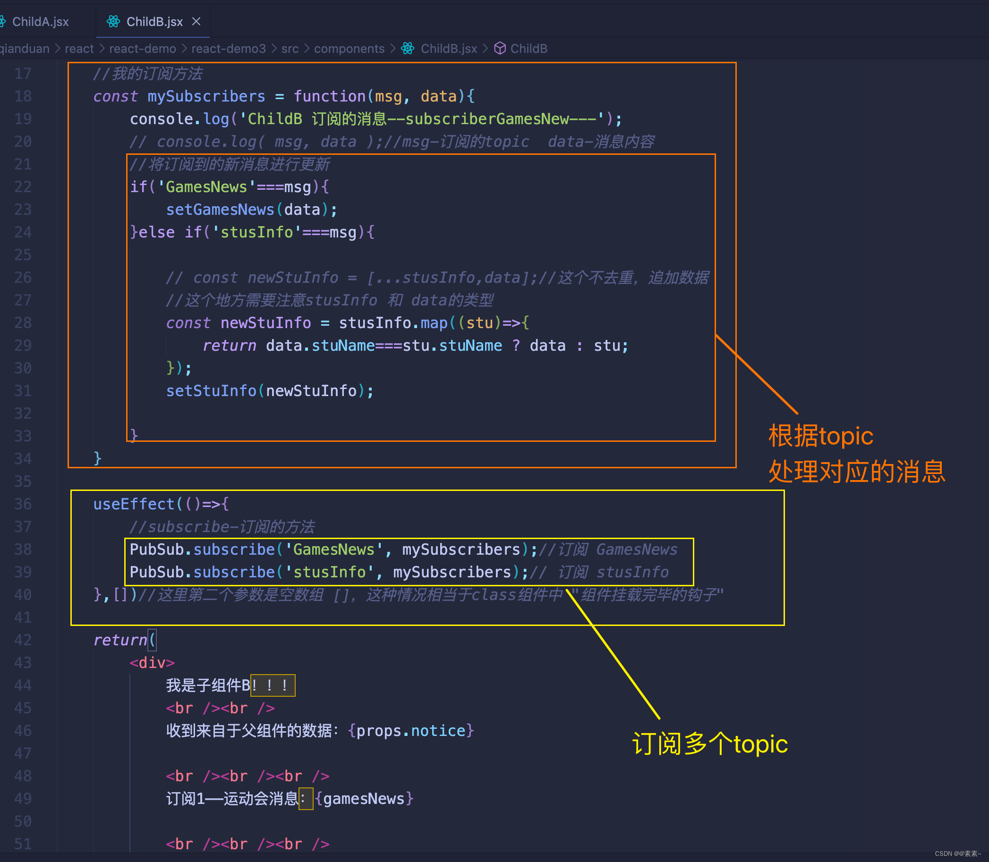989x862 pixels.
Task: Open the react breadcrumb folder
Action: click(x=79, y=49)
